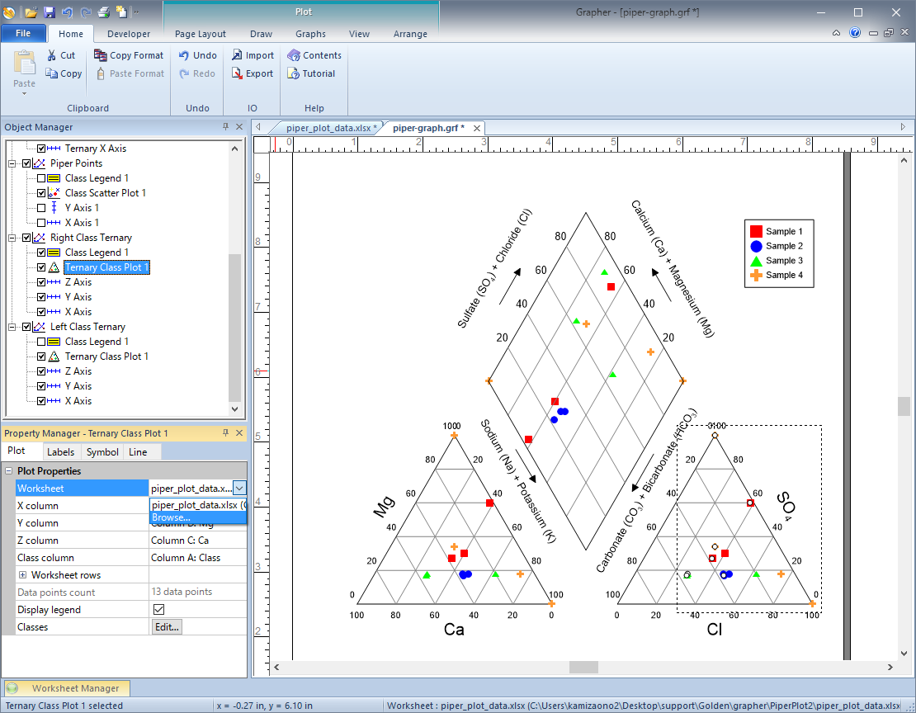The image size is (916, 713).
Task: Open the File menu
Action: point(23,33)
